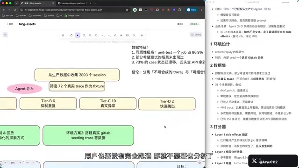Open the 'quality' bookmarks folder
Screen dimensions: 299x168
pos(49,15)
